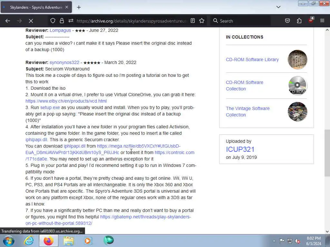Open a new tab with plus button
The width and height of the screenshot is (330, 247).
pos(79,7)
